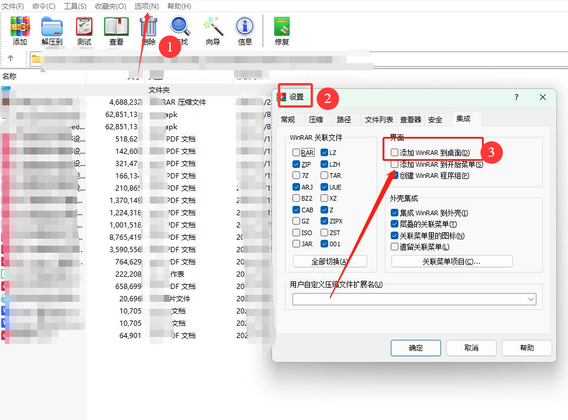The width and height of the screenshot is (568, 420).
Task: Click the up-arrow parent folder icon
Action: click(x=11, y=58)
